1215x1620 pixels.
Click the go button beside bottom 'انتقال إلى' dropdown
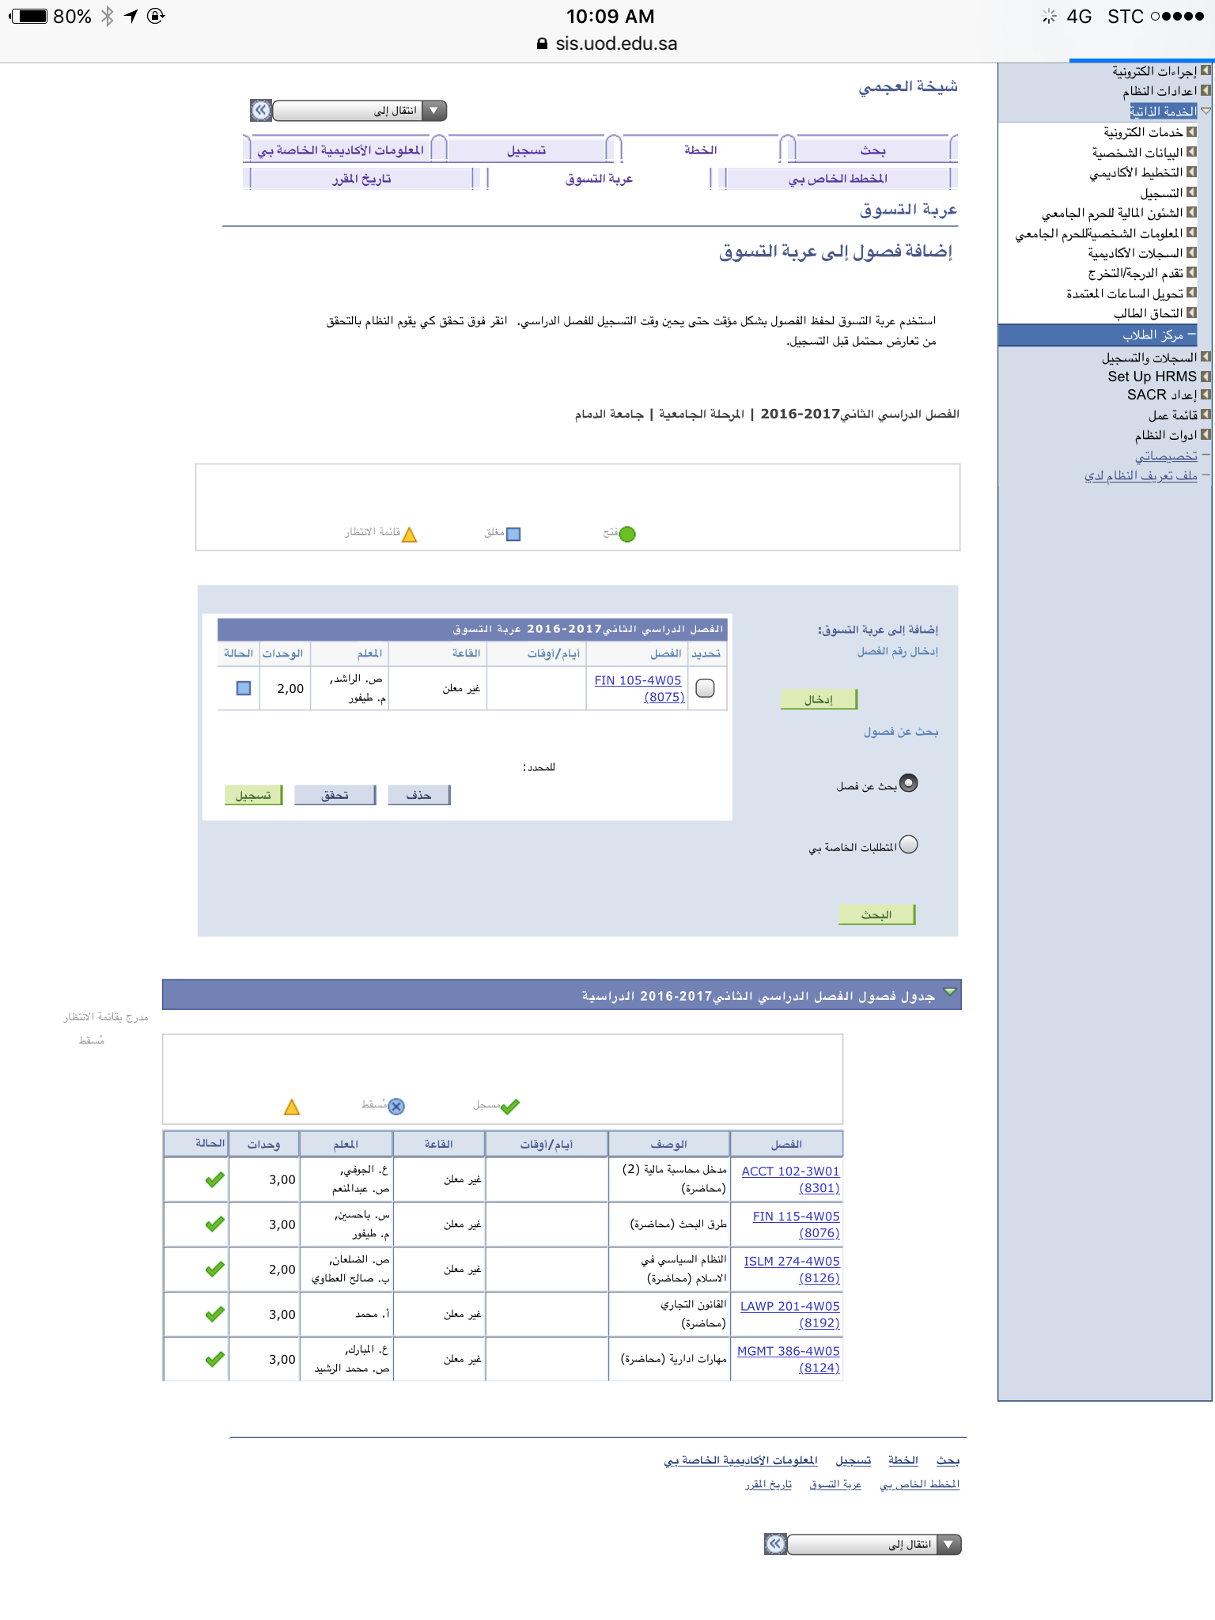click(x=776, y=1544)
